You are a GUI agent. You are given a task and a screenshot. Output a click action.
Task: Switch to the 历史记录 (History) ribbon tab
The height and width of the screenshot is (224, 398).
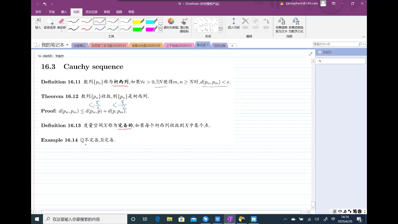tap(91, 12)
